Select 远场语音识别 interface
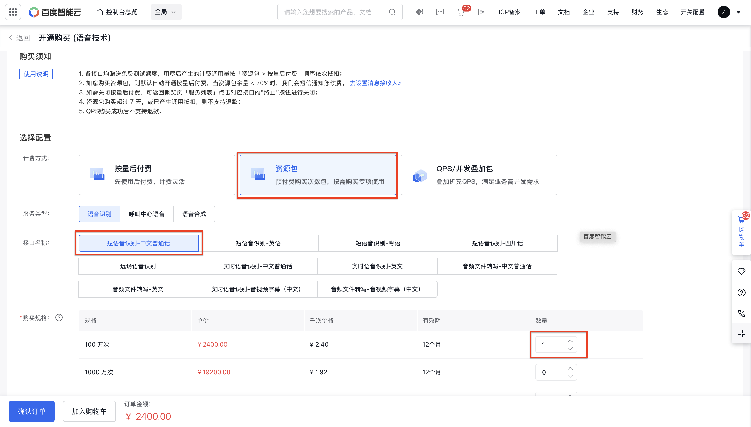Viewport: 751px width, 427px height. [138, 266]
